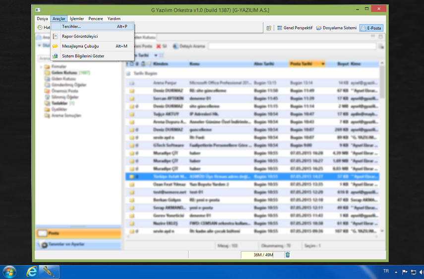Select email 'yeni e-posta' from Serap
Image resolution: width=424 pixels, height=279 pixels.
252,208
